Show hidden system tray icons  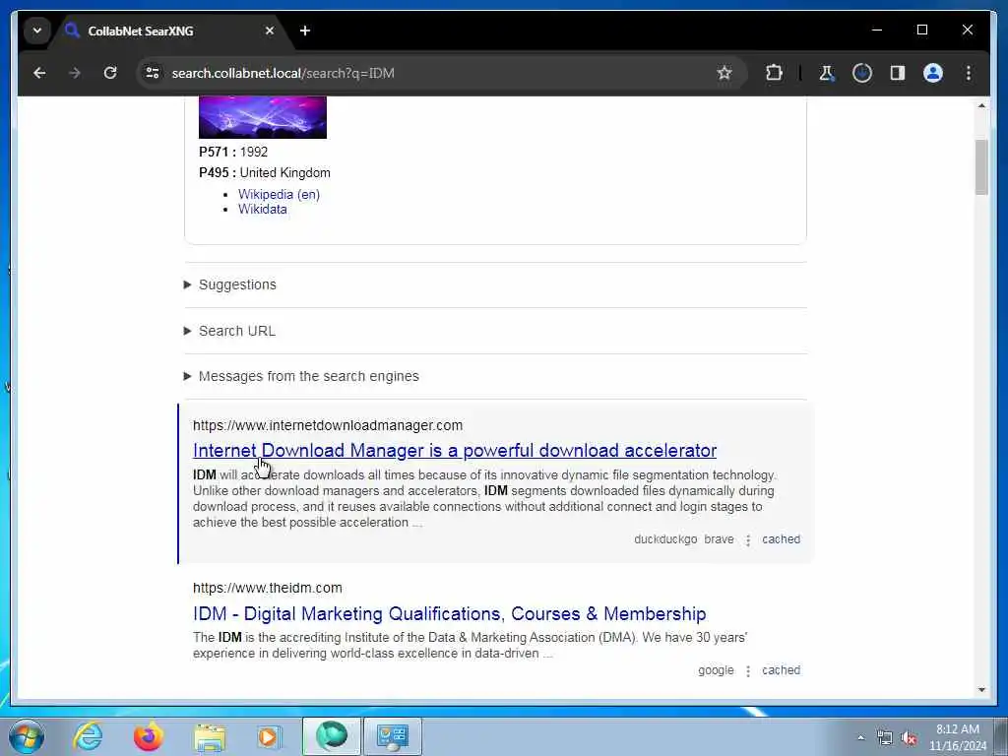tap(860, 737)
